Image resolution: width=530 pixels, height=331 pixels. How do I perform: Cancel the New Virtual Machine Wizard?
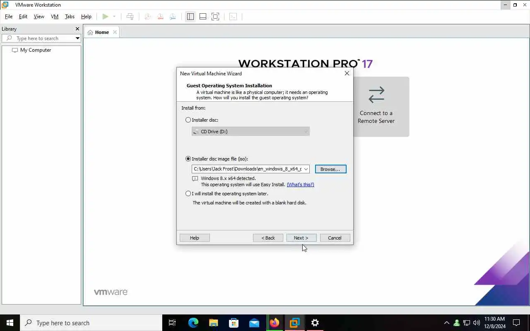pyautogui.click(x=335, y=238)
